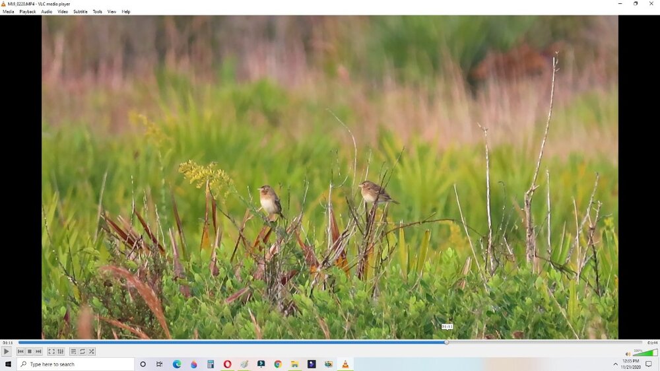Image resolution: width=660 pixels, height=371 pixels.
Task: Open the Action Center notifications
Action: [649, 364]
